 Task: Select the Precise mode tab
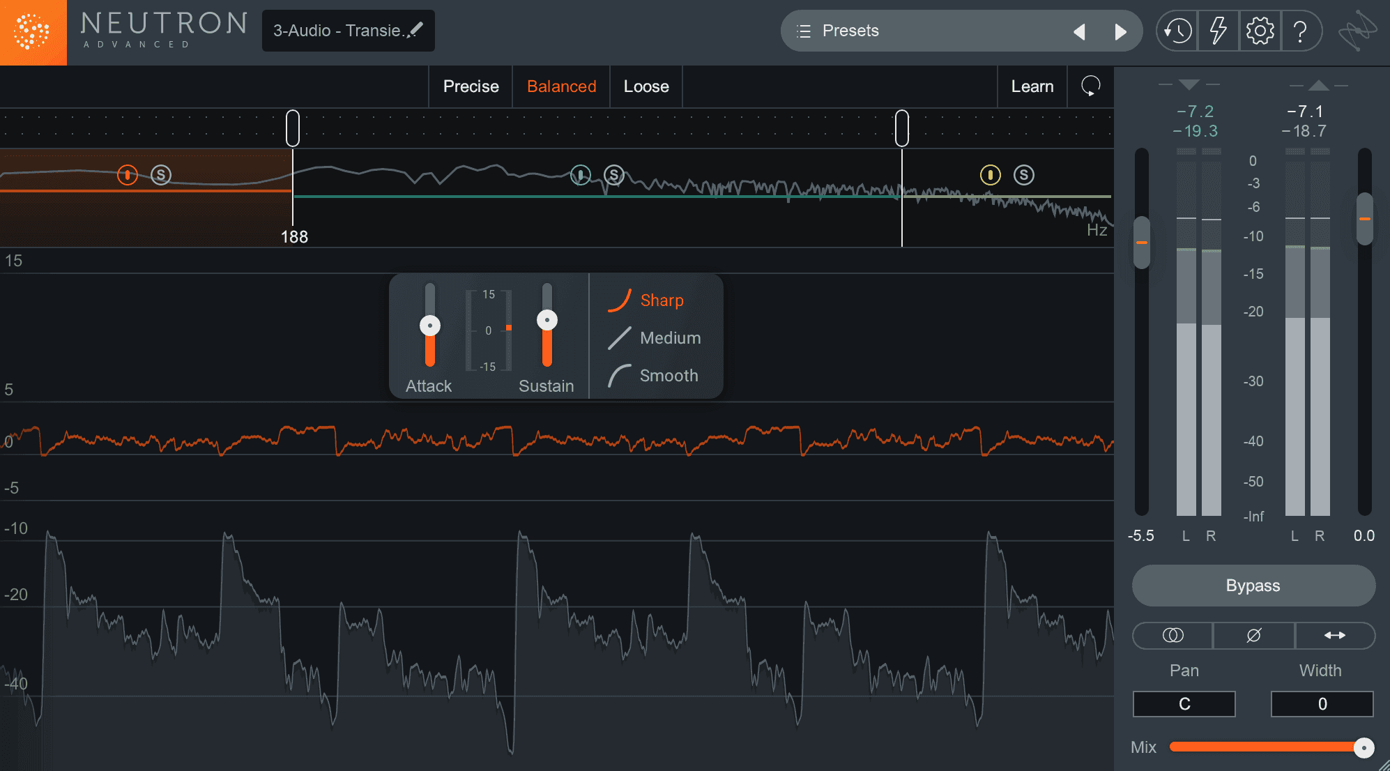click(x=471, y=86)
